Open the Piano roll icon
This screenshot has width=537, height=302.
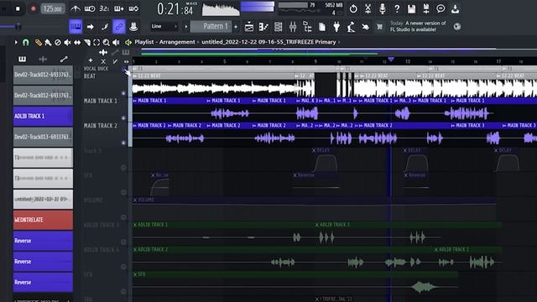point(263,26)
